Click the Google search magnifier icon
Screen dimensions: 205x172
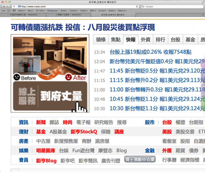pyautogui.click(x=143, y=6)
